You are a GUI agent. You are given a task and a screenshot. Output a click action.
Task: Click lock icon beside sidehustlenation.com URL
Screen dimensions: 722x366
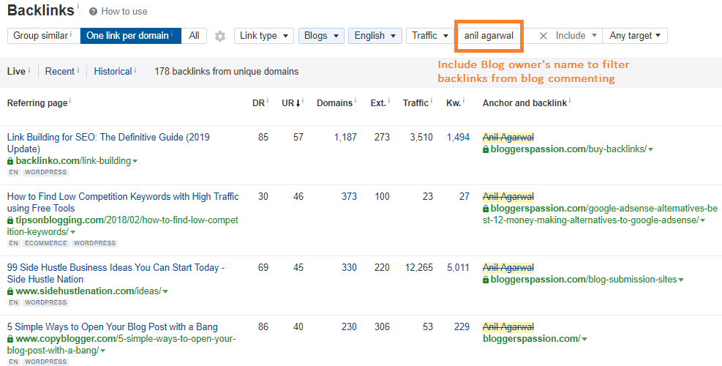[10, 291]
